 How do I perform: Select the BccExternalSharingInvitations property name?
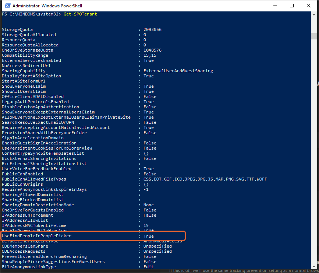(x=39, y=158)
